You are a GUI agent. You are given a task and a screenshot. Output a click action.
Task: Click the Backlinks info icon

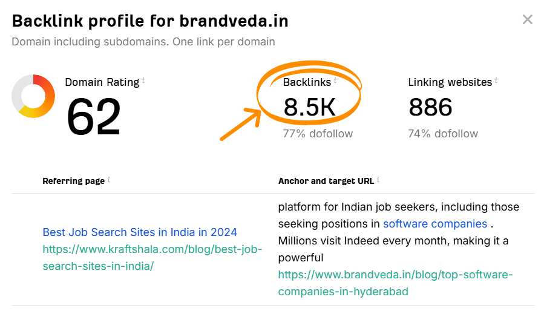click(x=335, y=80)
